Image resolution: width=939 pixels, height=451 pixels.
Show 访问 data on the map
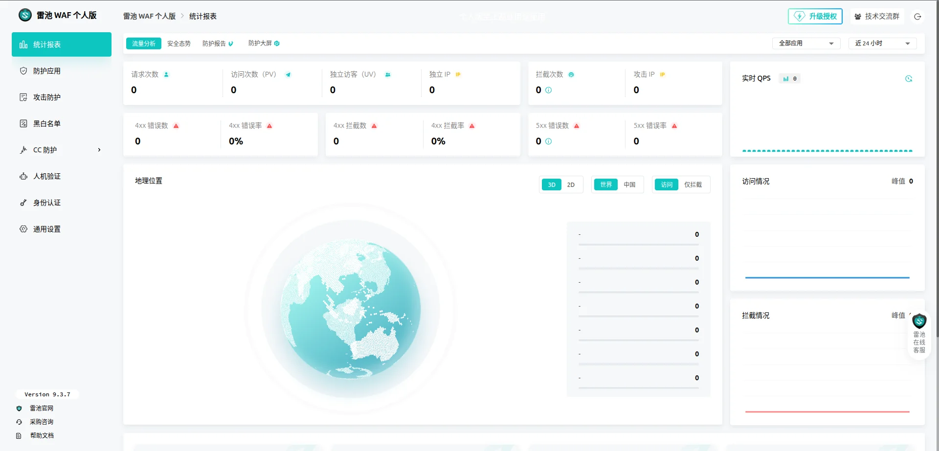[667, 184]
